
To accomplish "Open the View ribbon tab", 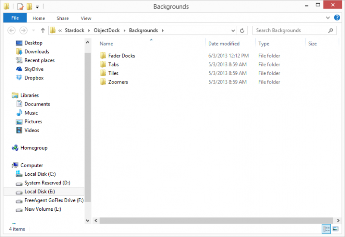I will pos(86,18).
